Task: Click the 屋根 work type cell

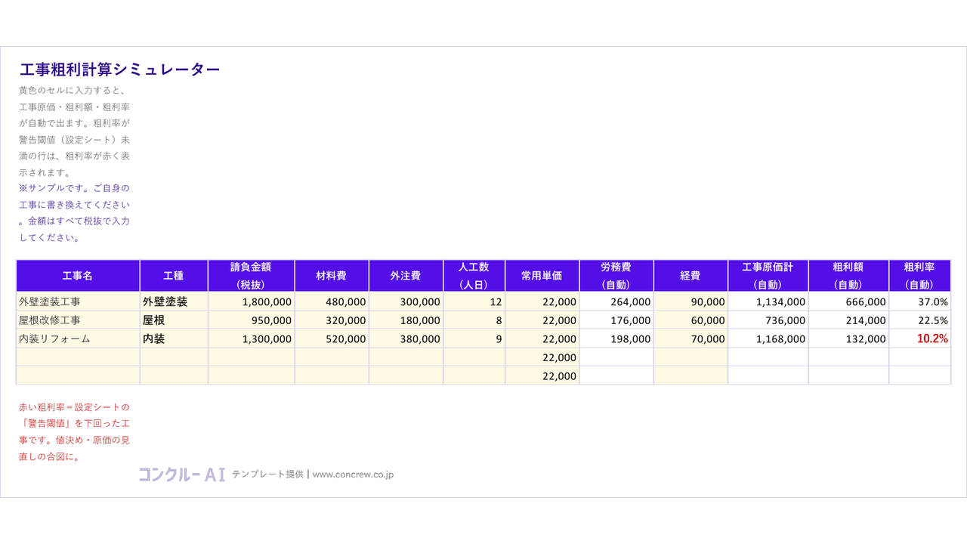Action: coord(174,320)
